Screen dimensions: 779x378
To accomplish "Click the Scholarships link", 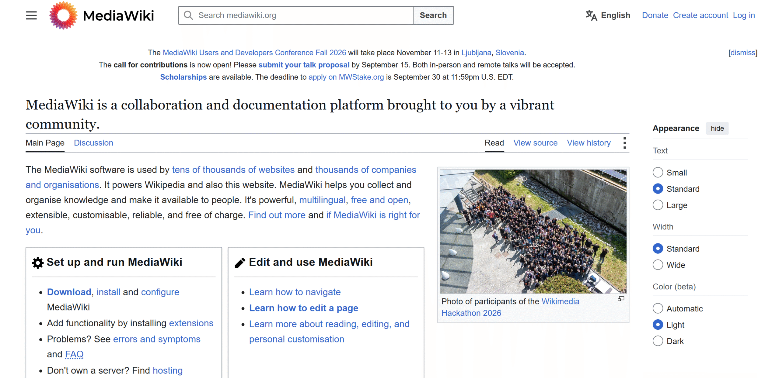I will point(183,77).
